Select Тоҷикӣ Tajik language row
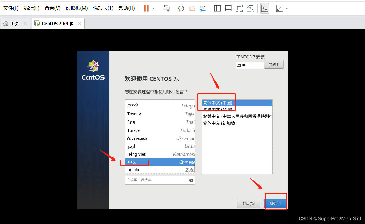Image resolution: width=365 pixels, height=224 pixels. pos(160,114)
